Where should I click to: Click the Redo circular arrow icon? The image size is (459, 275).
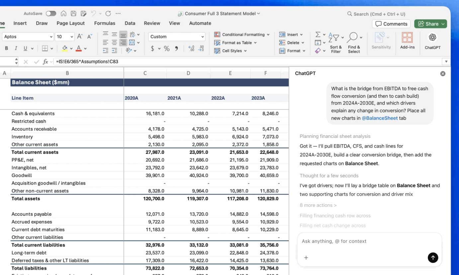108,14
